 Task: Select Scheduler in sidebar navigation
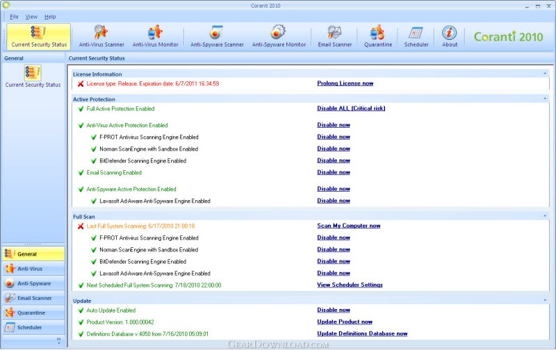coord(33,327)
